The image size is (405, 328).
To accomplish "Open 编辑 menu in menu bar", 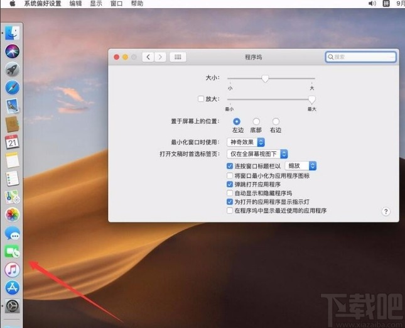I will (x=76, y=4).
